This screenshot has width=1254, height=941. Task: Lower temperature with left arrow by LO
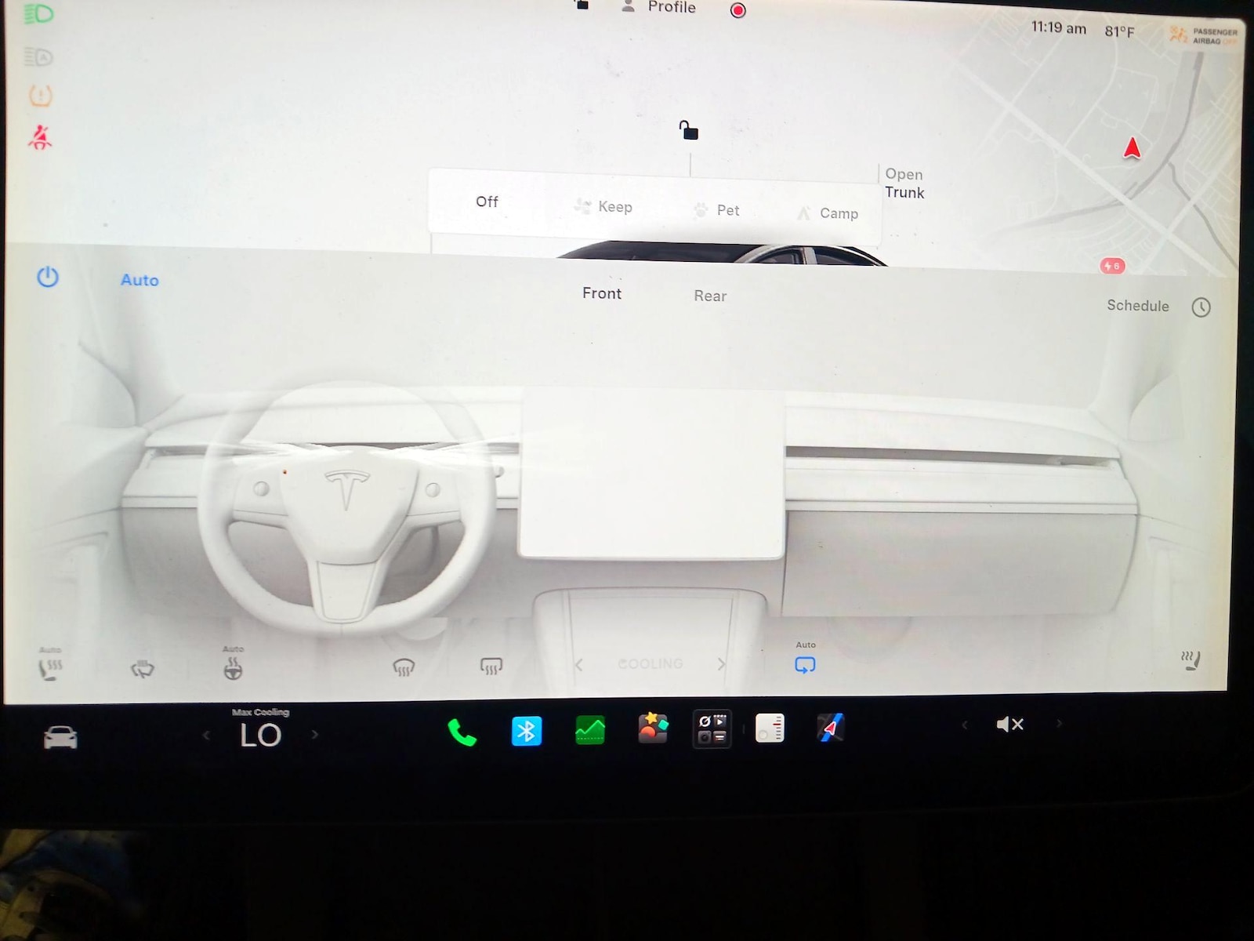(x=206, y=736)
